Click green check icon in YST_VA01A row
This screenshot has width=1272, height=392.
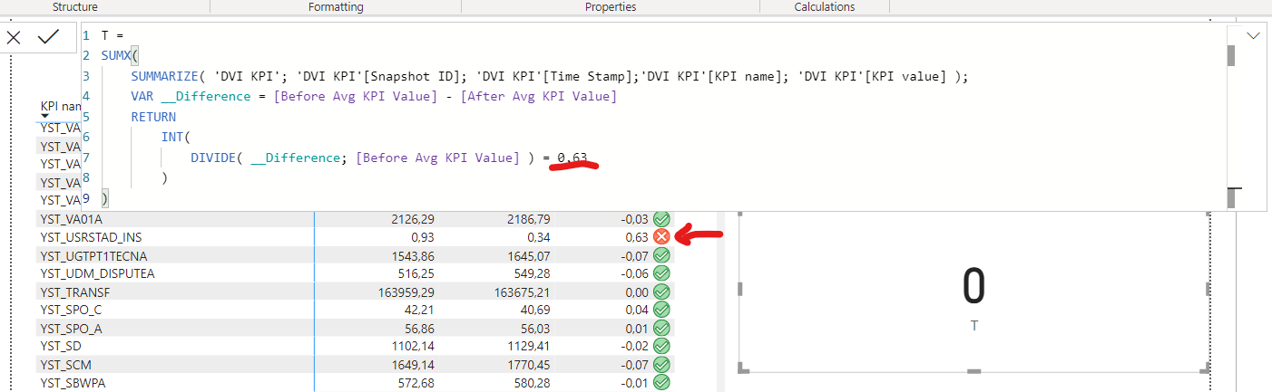[x=661, y=218]
